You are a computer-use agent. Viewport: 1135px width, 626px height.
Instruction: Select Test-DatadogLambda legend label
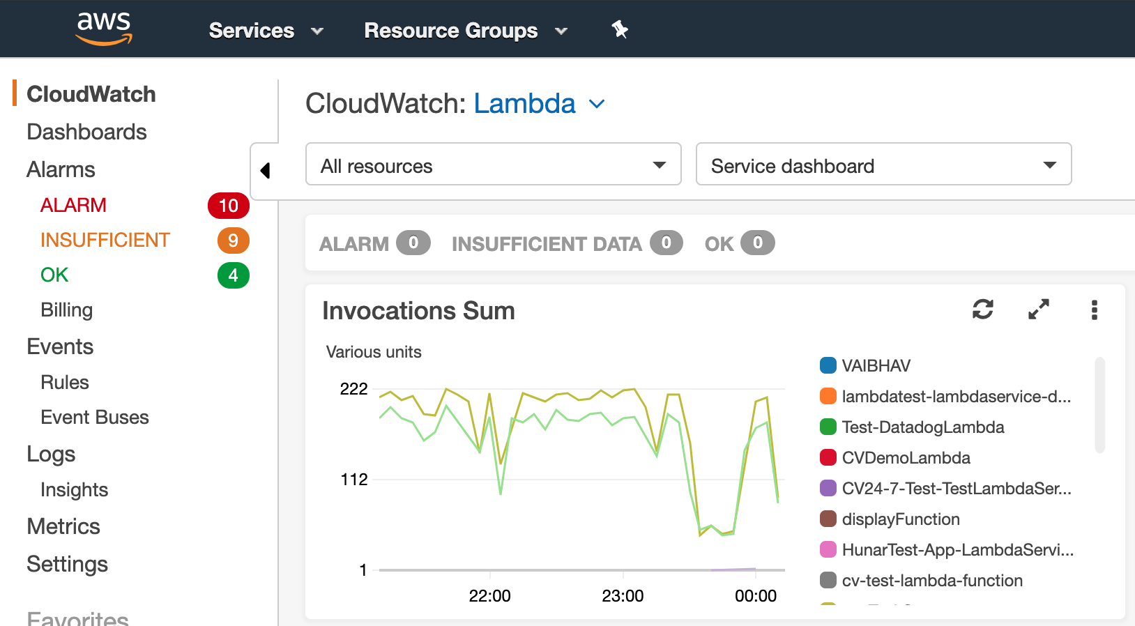923,427
